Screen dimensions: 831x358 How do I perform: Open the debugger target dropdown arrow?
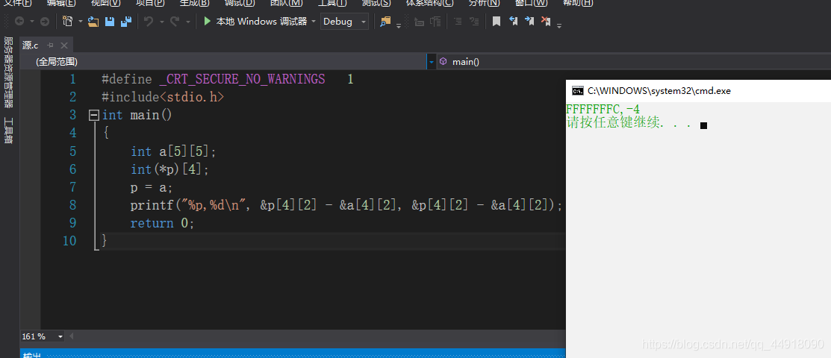click(x=314, y=22)
